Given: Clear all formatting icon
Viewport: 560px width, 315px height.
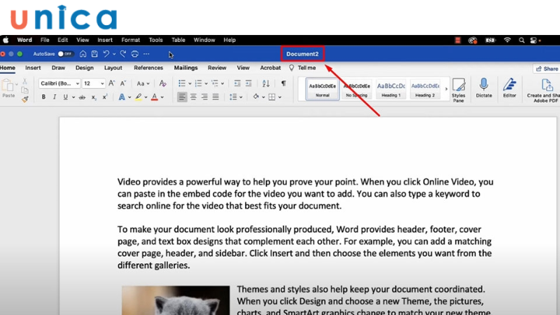Looking at the screenshot, I should pyautogui.click(x=163, y=83).
